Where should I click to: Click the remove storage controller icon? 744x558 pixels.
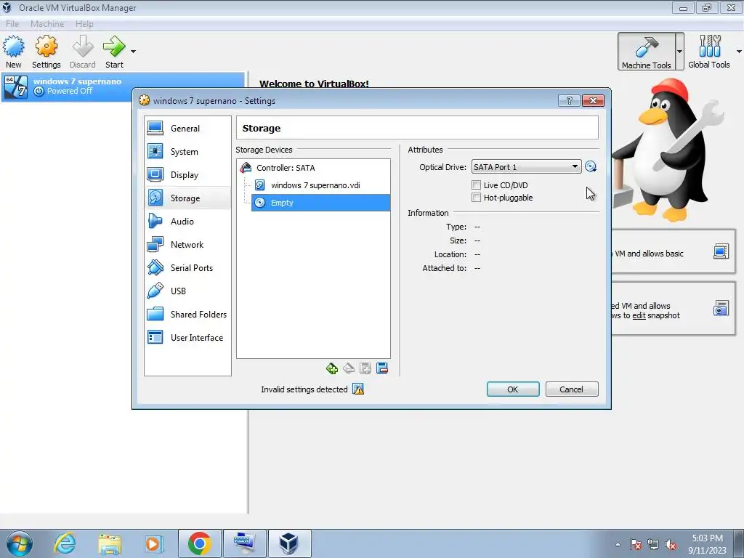click(x=349, y=368)
